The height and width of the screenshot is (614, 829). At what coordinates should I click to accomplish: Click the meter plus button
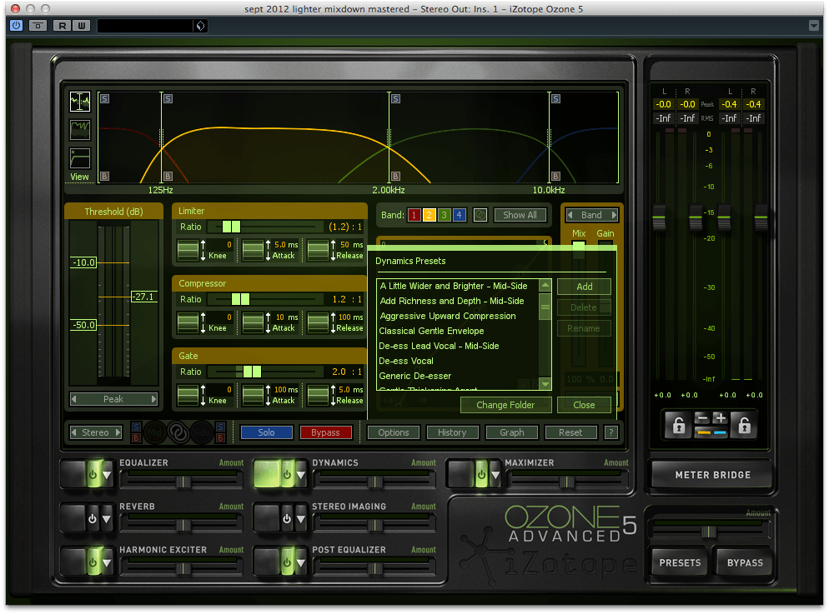click(x=720, y=419)
